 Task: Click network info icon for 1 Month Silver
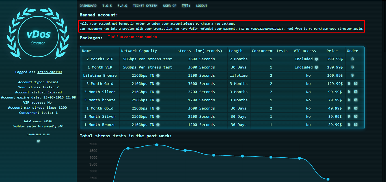pos(158,117)
